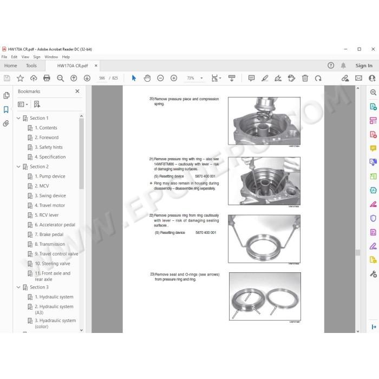Viewport: 379px width, 379px height.
Task: Open the 1. Hydraulic system bookmark
Action: [54, 297]
